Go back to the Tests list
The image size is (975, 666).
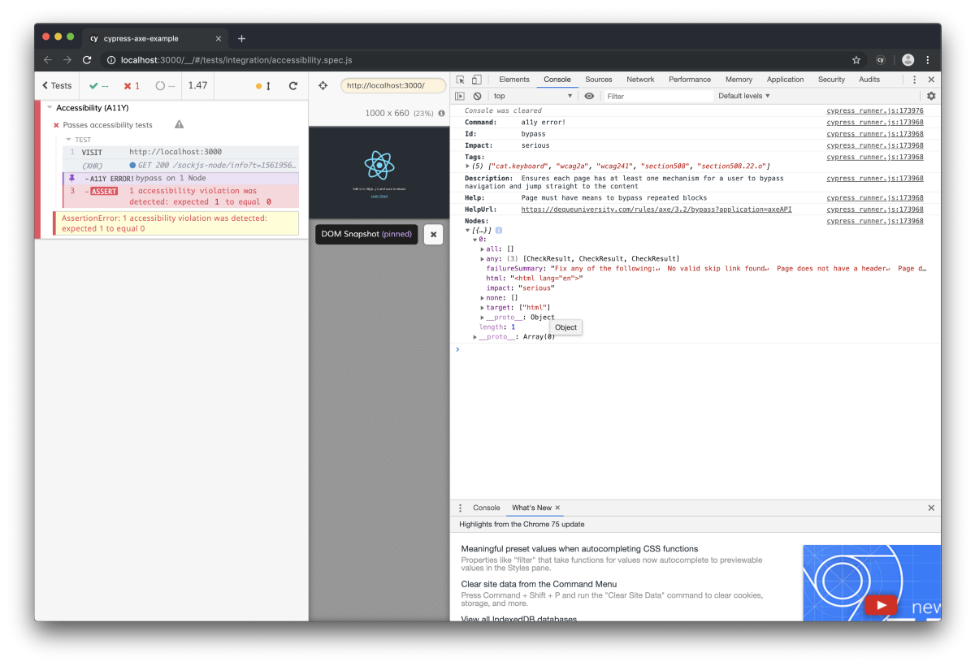pyautogui.click(x=57, y=85)
